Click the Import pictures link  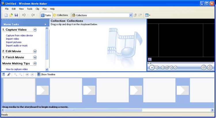point(14,42)
